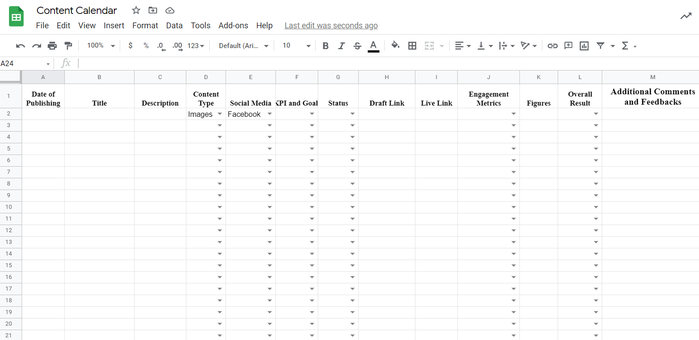The width and height of the screenshot is (699, 340).
Task: Select the 'Additional Comments and Feedbacks' cell
Action: (x=650, y=96)
